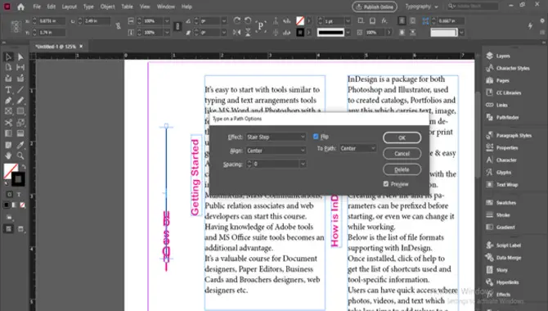Open the Typography workspace switcher
548x311 pixels.
(421, 7)
